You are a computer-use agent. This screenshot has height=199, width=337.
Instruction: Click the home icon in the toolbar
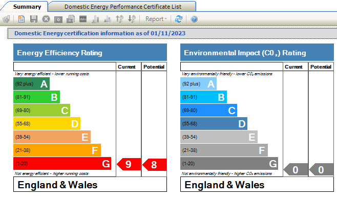click(7, 19)
